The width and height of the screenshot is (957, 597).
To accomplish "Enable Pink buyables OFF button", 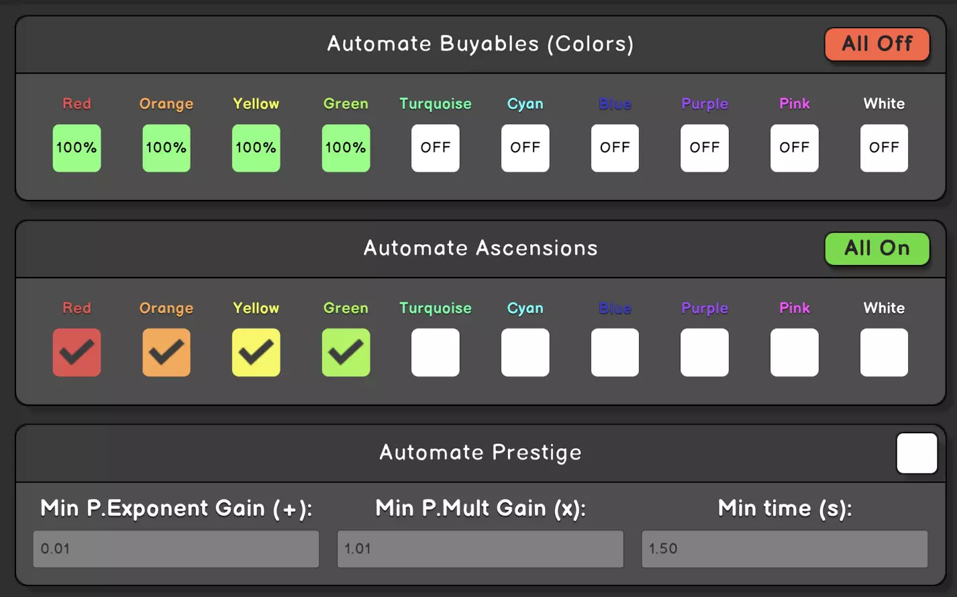I will click(794, 148).
